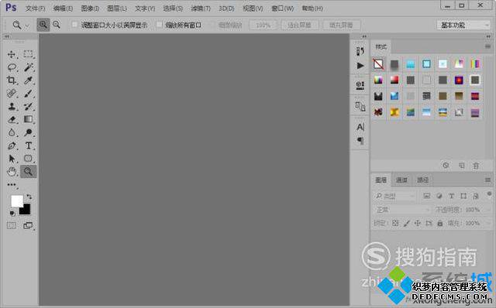Enable 缩放所有窗口 checkbox
The height and width of the screenshot is (308, 496).
[159, 25]
